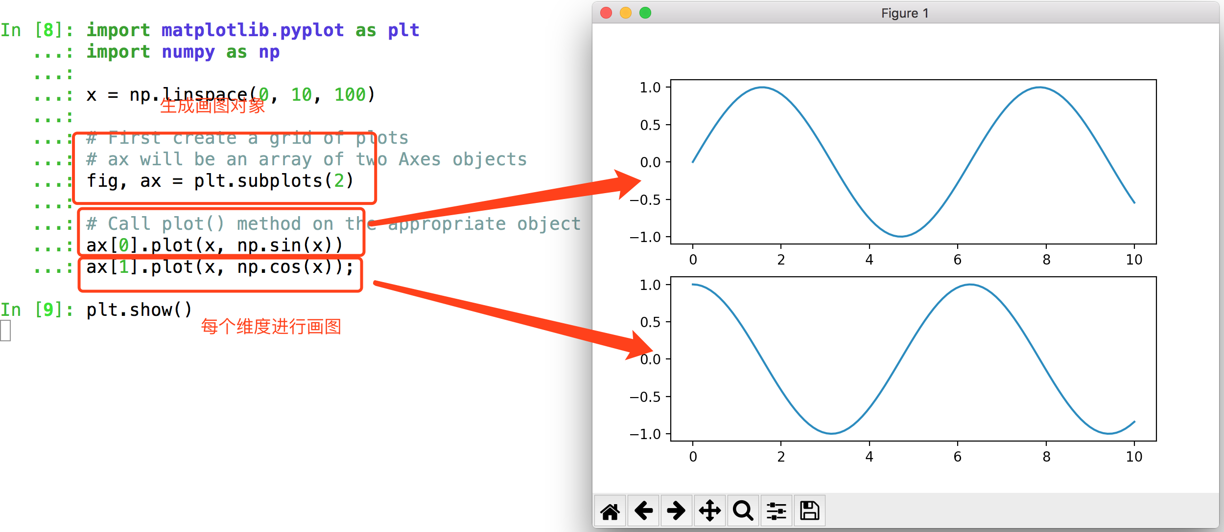The width and height of the screenshot is (1224, 532).
Task: Click the 'import matplotlib.pyplot as plt' line
Action: pos(253,30)
